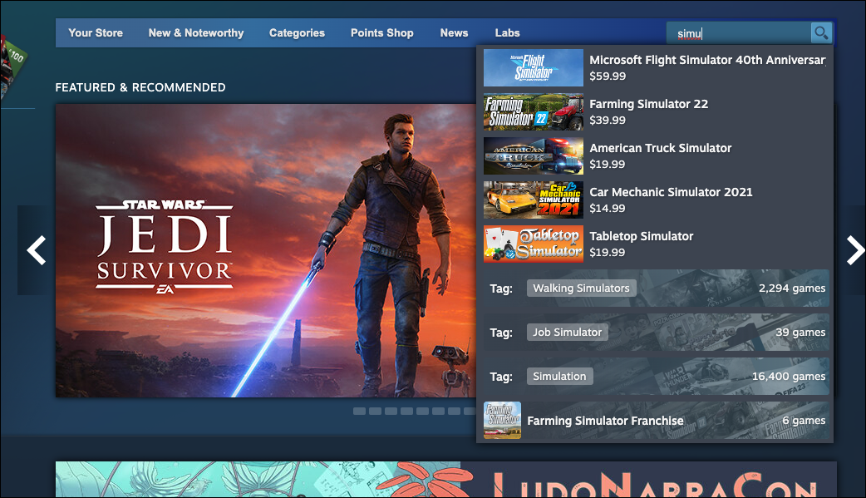Click Farming Simulator Franchise small icon
This screenshot has height=498, width=866.
[x=502, y=421]
